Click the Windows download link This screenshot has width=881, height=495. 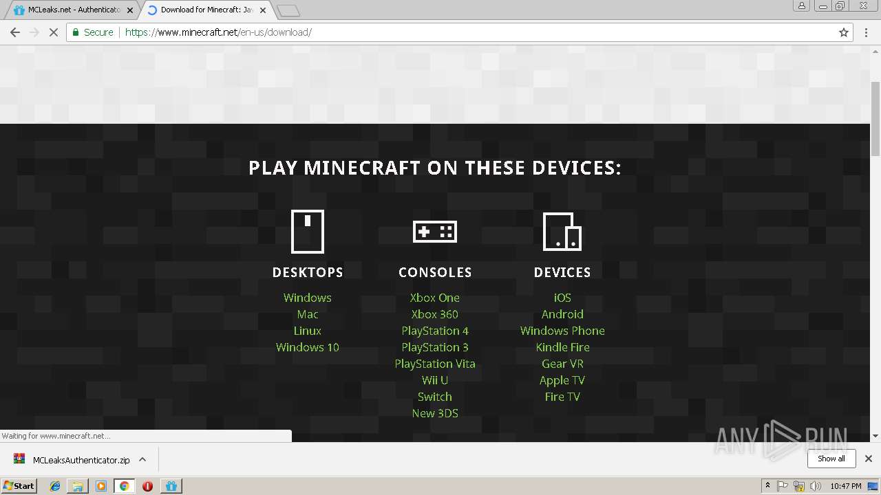pyautogui.click(x=308, y=298)
